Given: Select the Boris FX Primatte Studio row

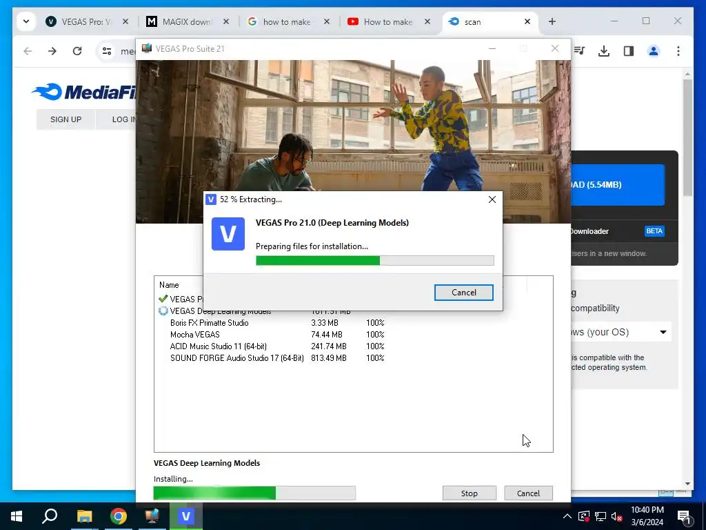Looking at the screenshot, I should [277, 323].
